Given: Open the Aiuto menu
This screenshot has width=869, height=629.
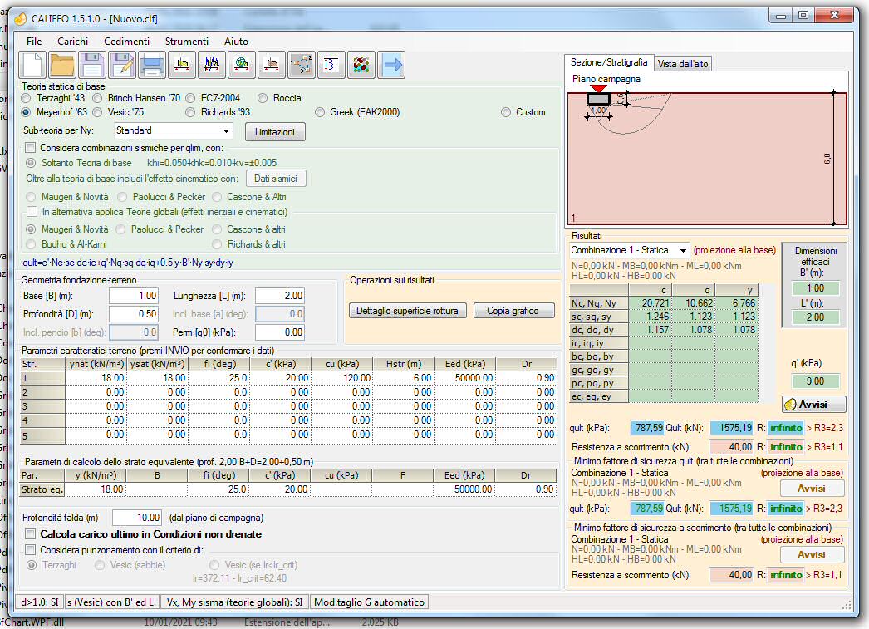Looking at the screenshot, I should click(236, 41).
